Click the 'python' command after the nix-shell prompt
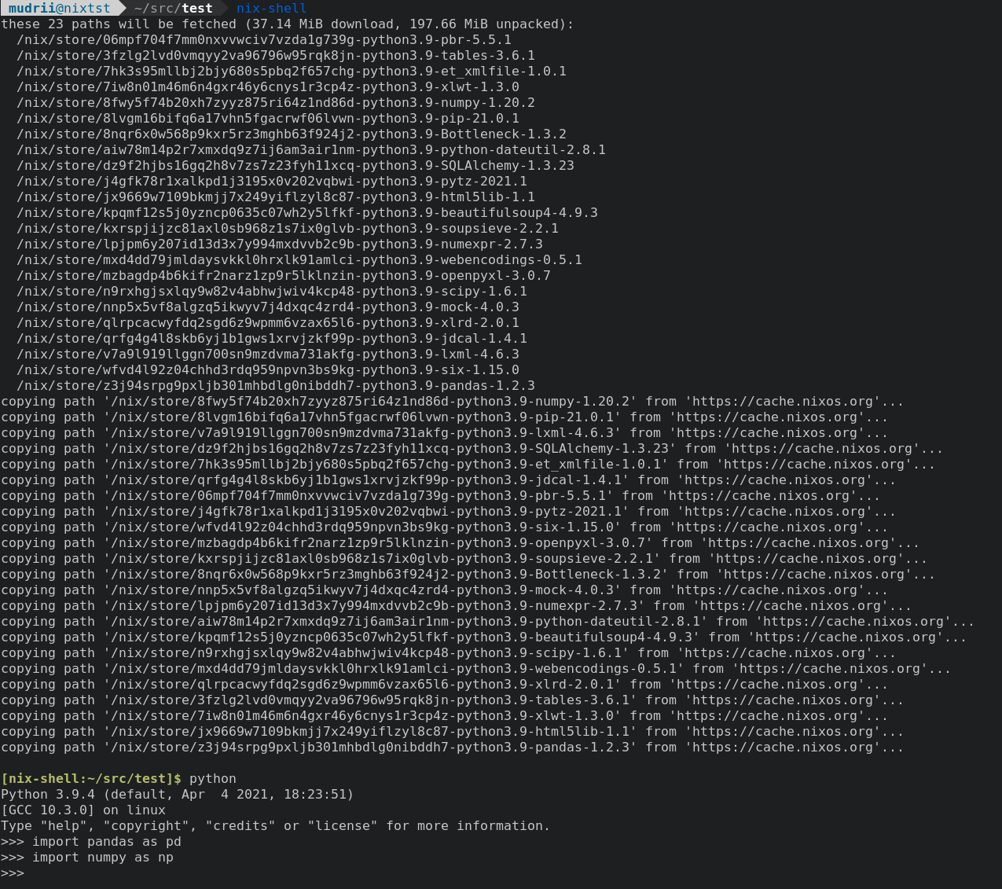Viewport: 1002px width, 889px height. (x=213, y=778)
